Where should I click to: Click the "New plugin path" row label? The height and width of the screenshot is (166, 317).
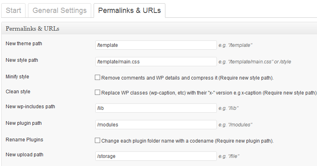tap(24, 123)
